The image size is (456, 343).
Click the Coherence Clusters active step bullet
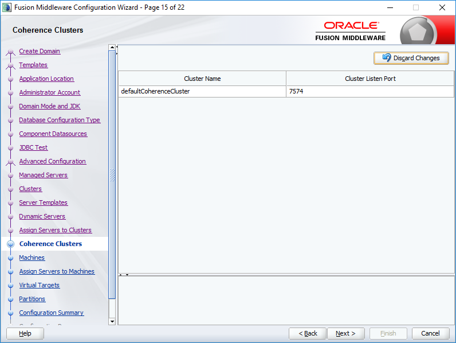coord(10,244)
